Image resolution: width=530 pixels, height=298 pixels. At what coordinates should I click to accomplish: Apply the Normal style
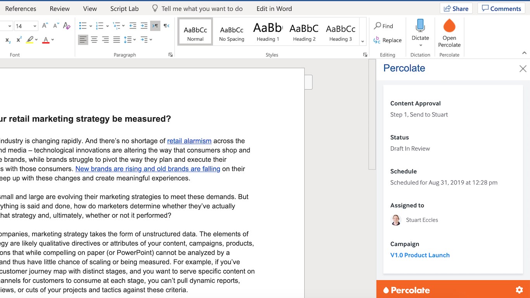pos(195,32)
